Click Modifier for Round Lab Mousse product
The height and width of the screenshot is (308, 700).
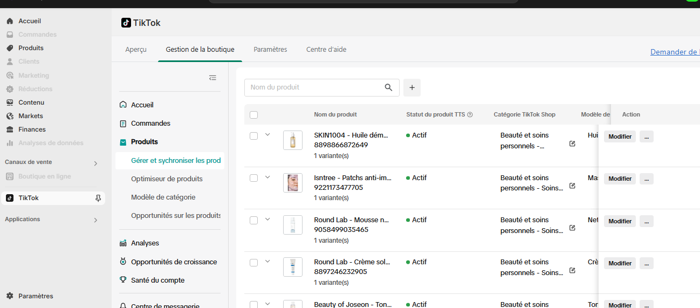(620, 221)
